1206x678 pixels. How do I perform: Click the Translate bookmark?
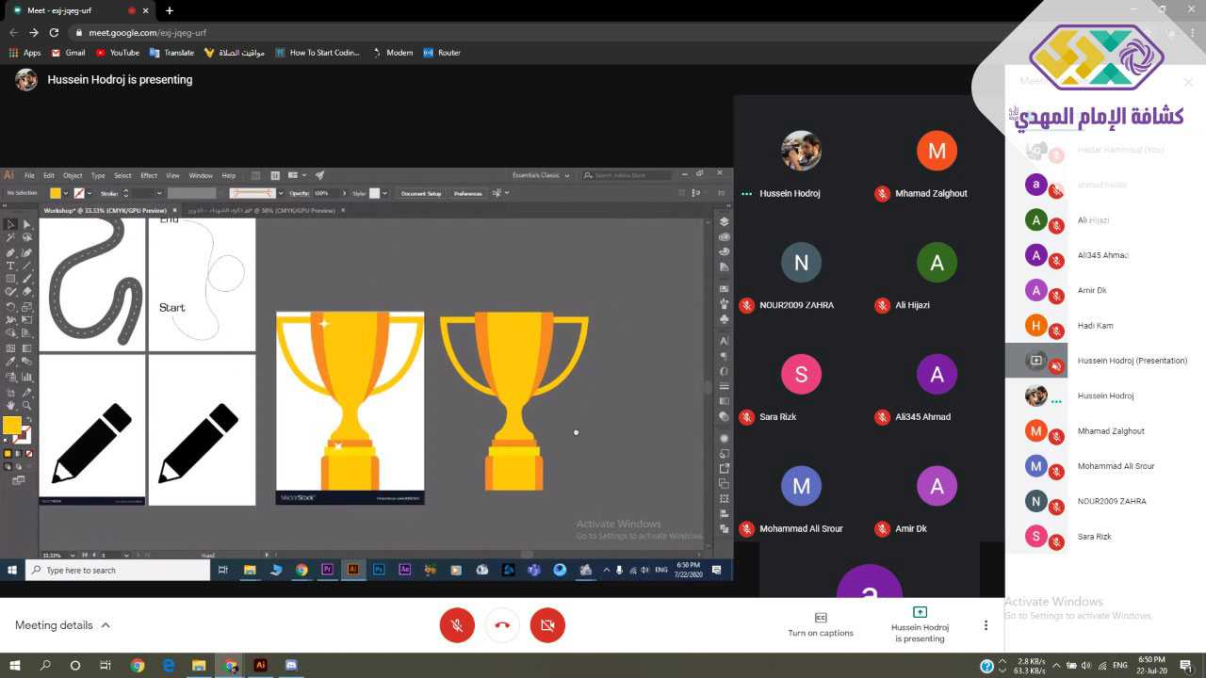pos(171,53)
